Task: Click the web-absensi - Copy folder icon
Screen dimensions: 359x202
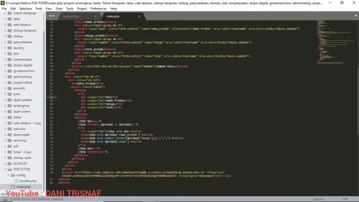Action: coord(10,123)
